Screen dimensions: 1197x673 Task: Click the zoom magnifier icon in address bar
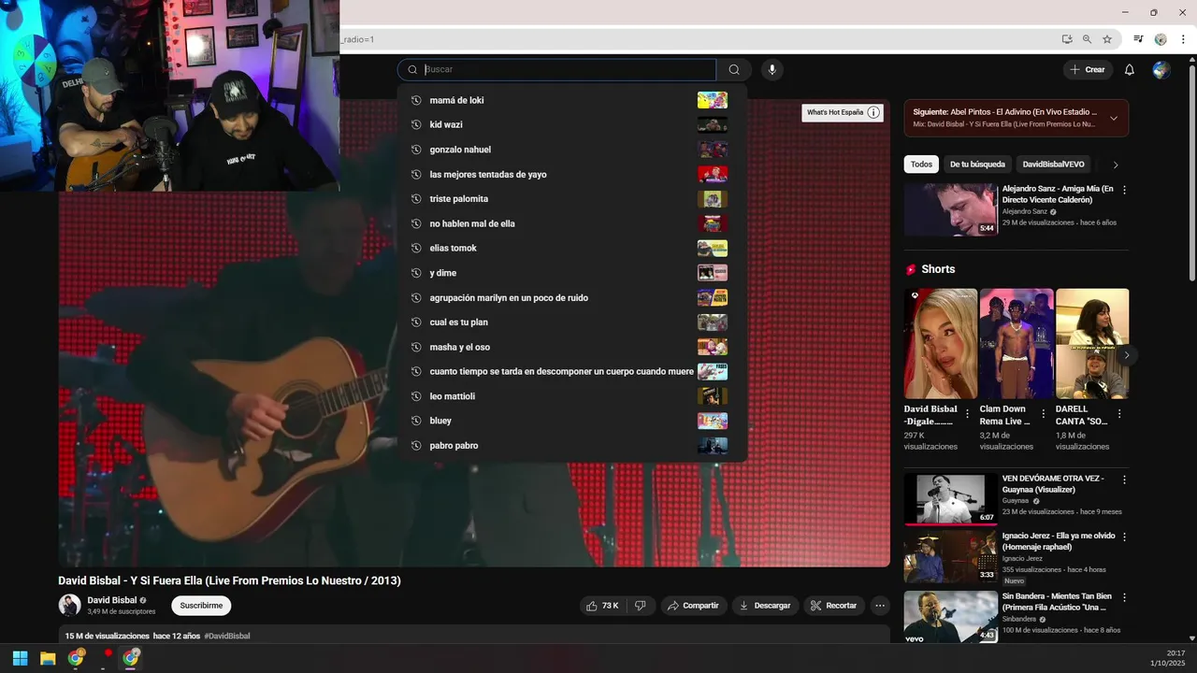click(x=1087, y=39)
